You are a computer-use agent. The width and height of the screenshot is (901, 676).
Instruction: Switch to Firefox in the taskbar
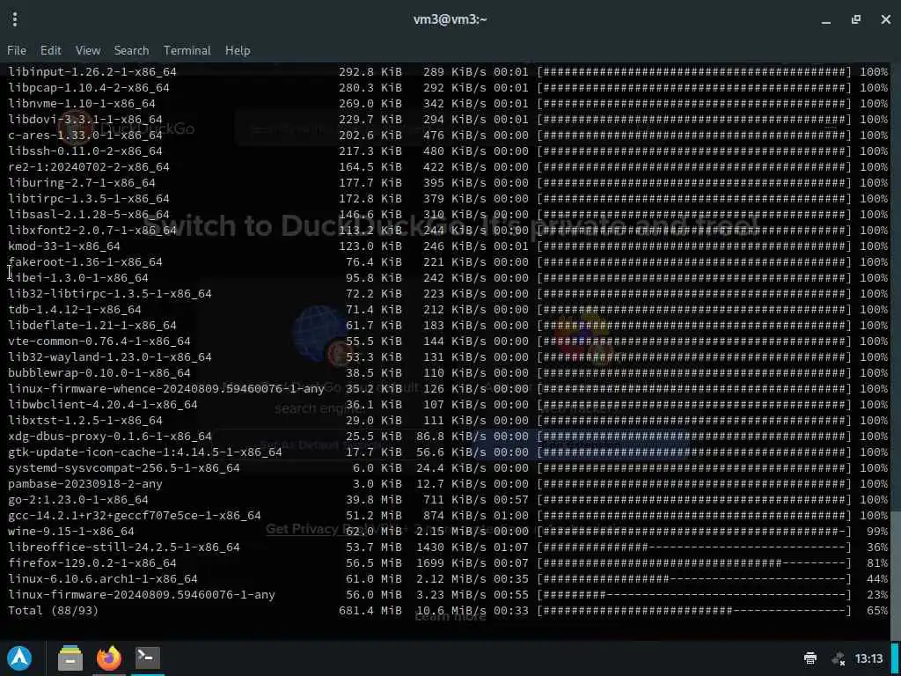[x=109, y=658]
